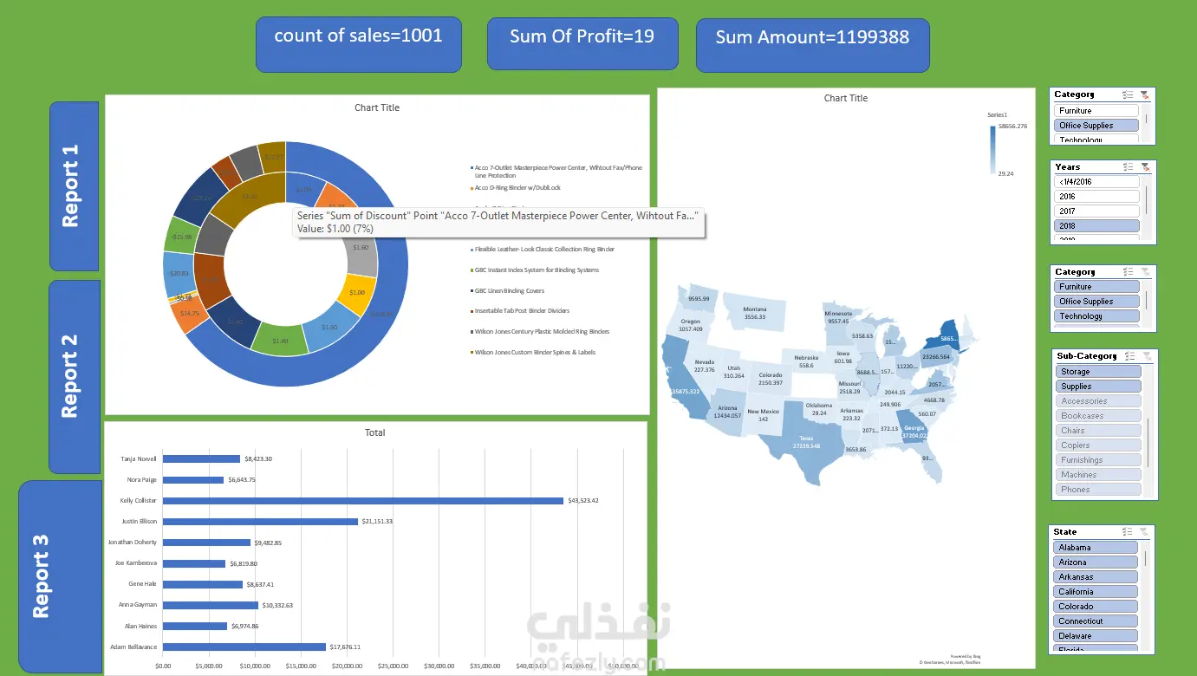Select the Kelly Collister bar in Total chart
Viewport: 1197px width, 676px height.
362,501
